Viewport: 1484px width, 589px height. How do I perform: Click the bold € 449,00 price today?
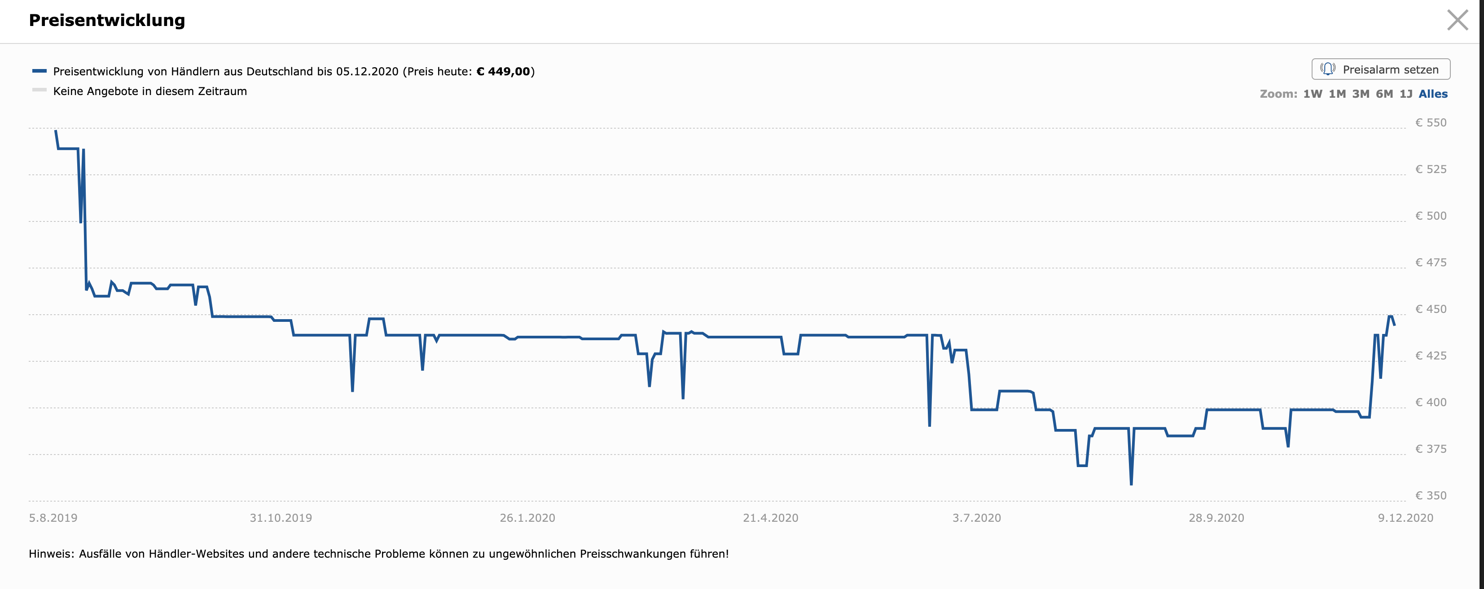503,72
